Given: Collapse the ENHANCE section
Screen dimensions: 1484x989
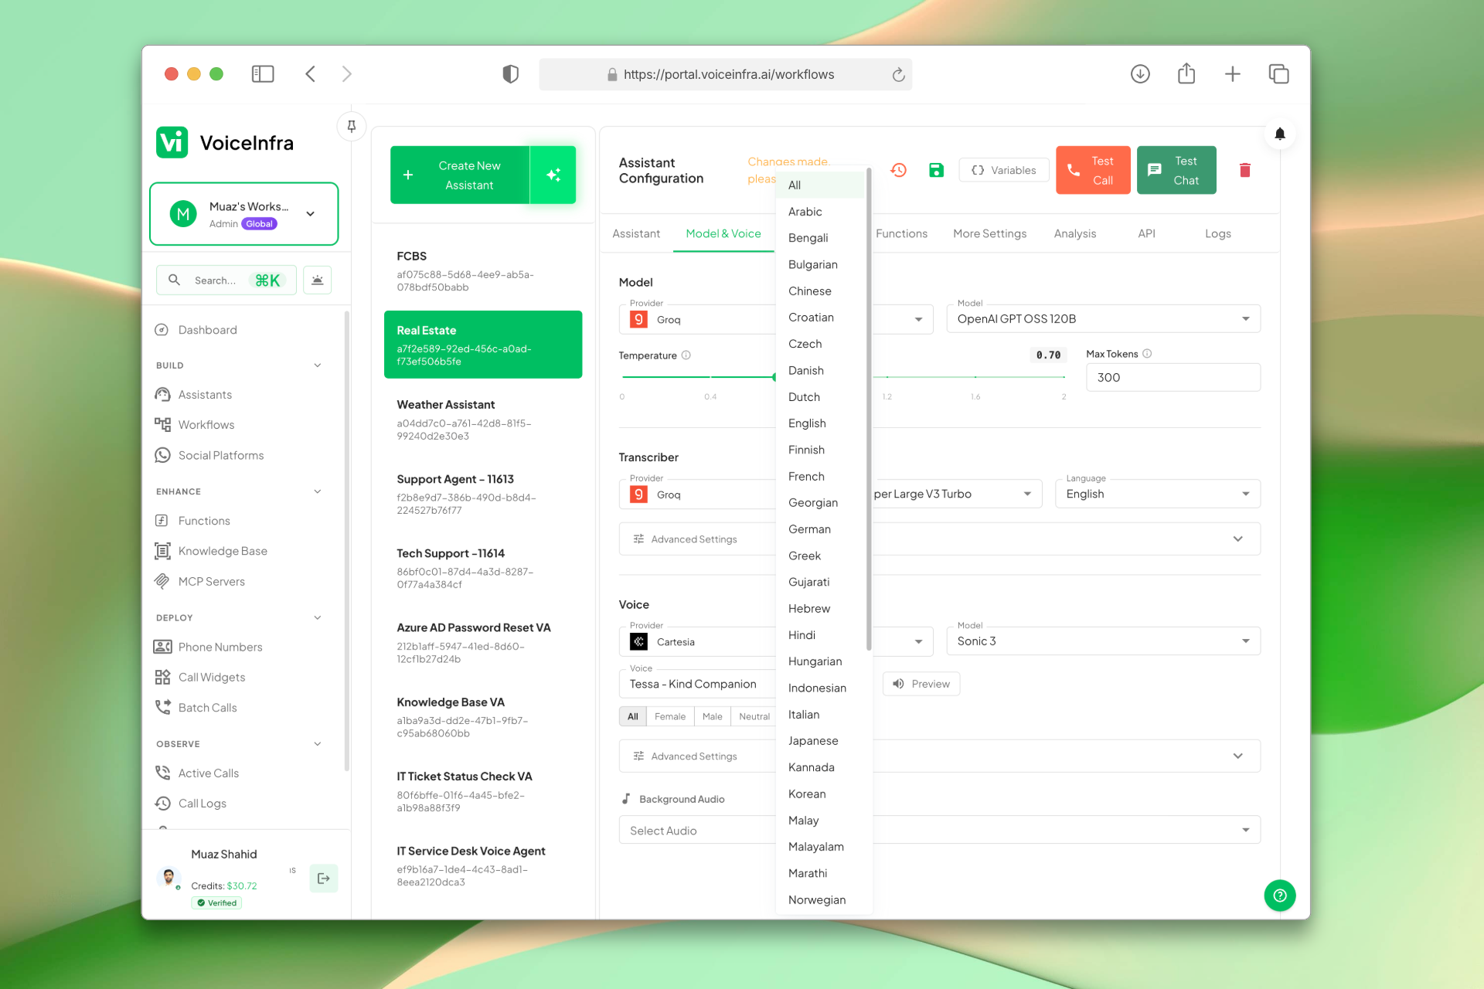Looking at the screenshot, I should (318, 491).
